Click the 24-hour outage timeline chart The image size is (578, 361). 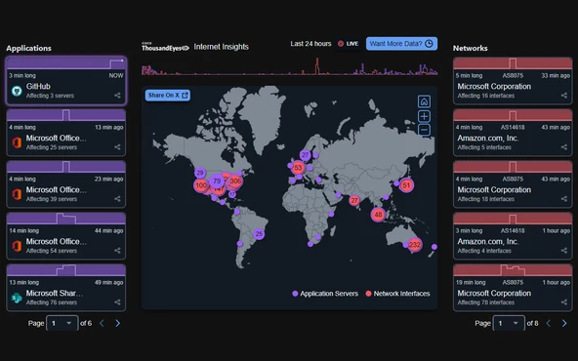[290, 66]
